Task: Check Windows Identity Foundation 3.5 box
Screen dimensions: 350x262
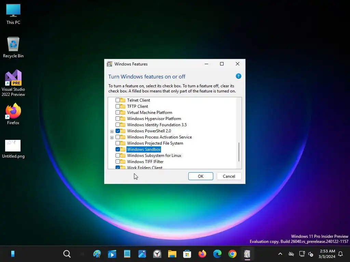Action: pos(118,125)
